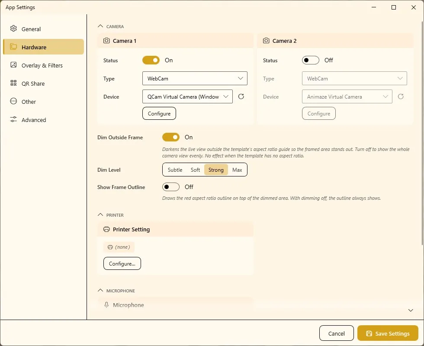Click Configure under Camera 2
Viewport: 424px width, 346px height.
[318, 113]
